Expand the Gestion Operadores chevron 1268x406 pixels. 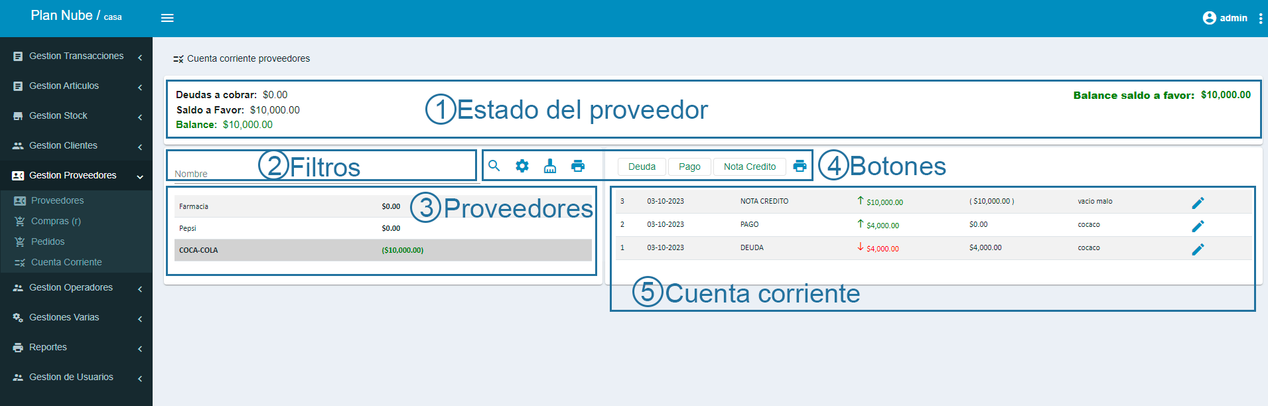pos(140,289)
